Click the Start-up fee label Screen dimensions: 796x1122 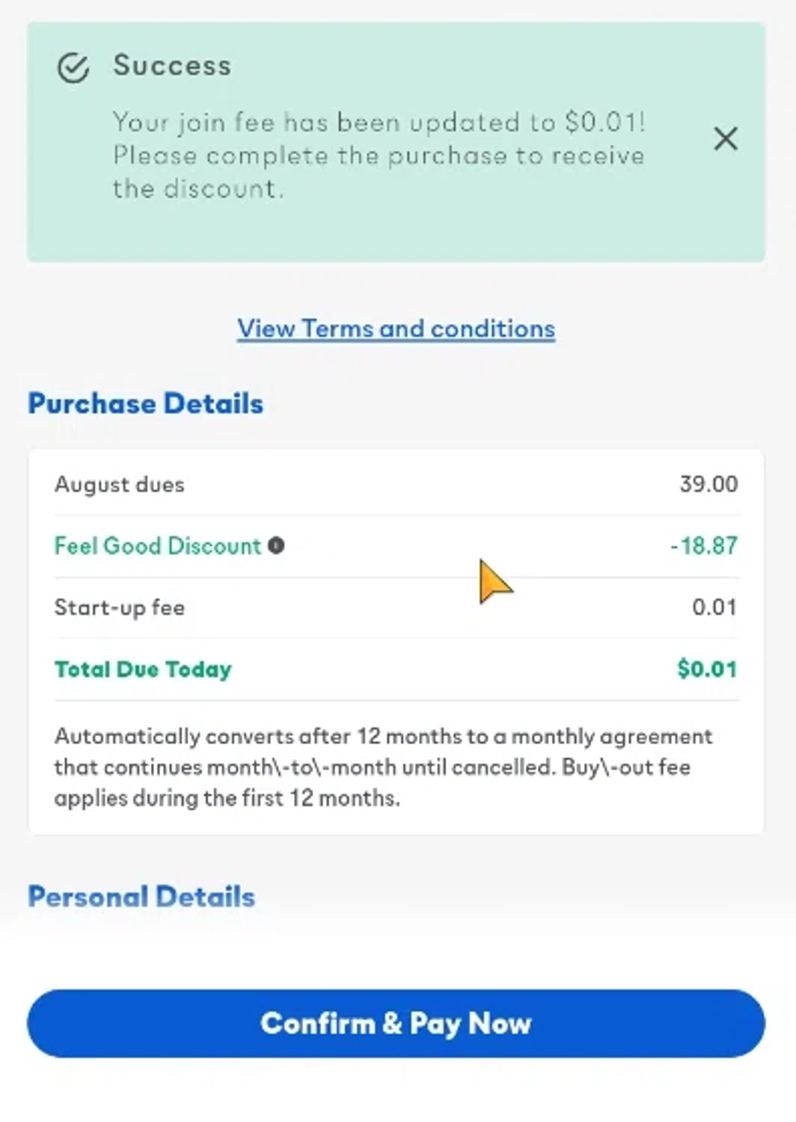(x=120, y=607)
